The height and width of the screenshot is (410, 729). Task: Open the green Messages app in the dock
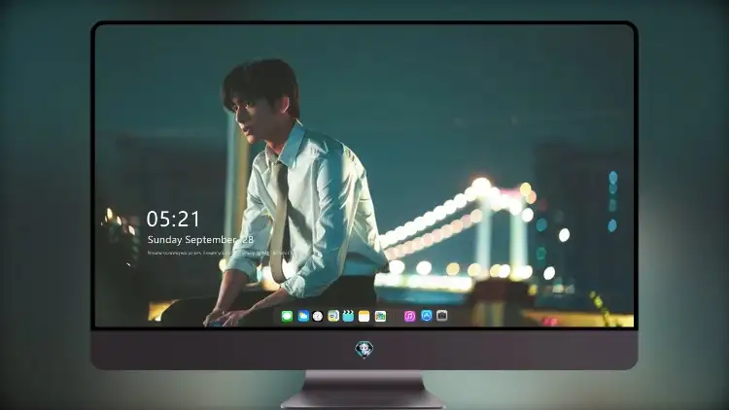coord(287,317)
